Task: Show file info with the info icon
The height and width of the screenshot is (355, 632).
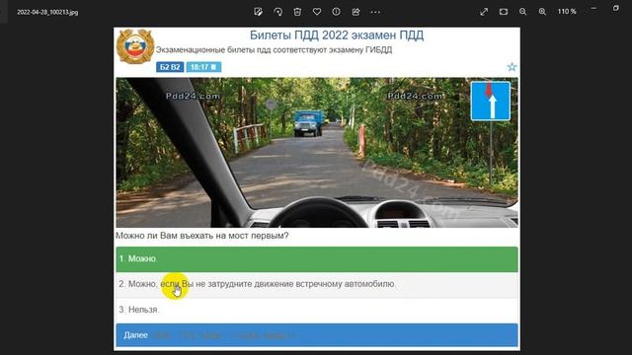Action: (x=336, y=12)
